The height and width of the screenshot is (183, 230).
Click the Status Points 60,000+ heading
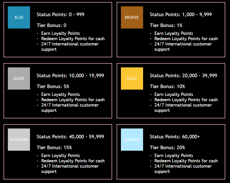[175, 137]
